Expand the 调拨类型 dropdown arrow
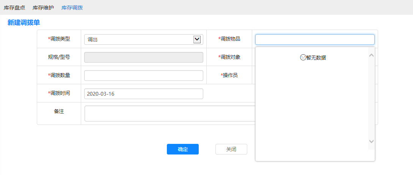 pos(197,39)
